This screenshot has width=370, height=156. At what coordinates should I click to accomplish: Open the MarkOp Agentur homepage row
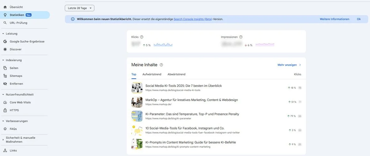tap(216, 102)
